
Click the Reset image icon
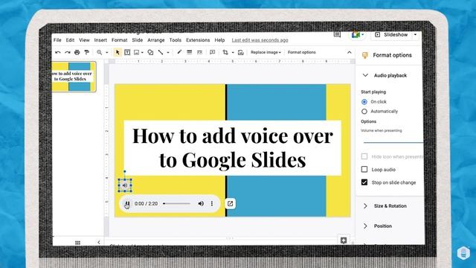point(241,52)
